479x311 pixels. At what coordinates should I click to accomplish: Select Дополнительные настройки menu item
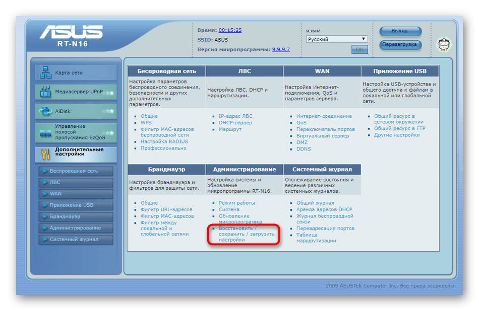coord(76,154)
